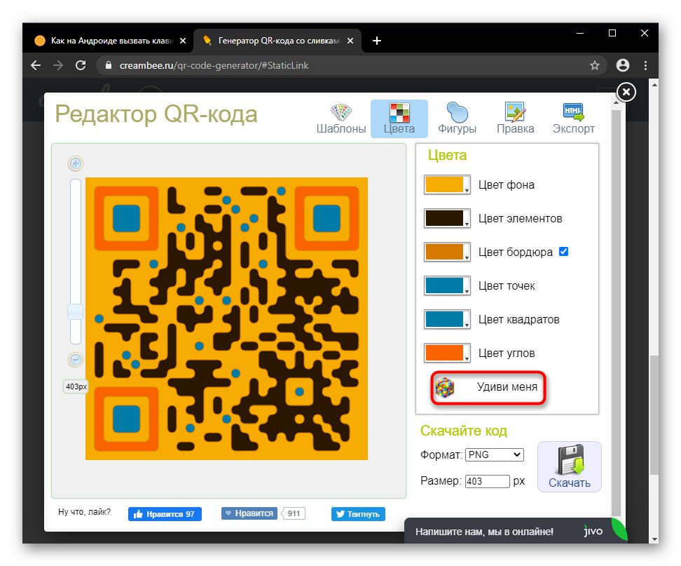681x566 pixels.
Task: Open the Цвет элементов color swatch
Action: coord(447,218)
